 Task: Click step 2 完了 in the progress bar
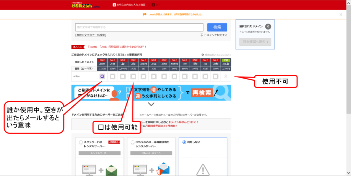coord(156,5)
